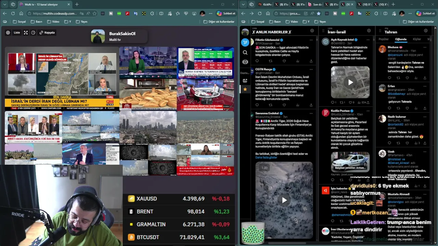Open the chart-plus deck icon in X Pro sidebar
Screen dimensions: 438x246
245,81
